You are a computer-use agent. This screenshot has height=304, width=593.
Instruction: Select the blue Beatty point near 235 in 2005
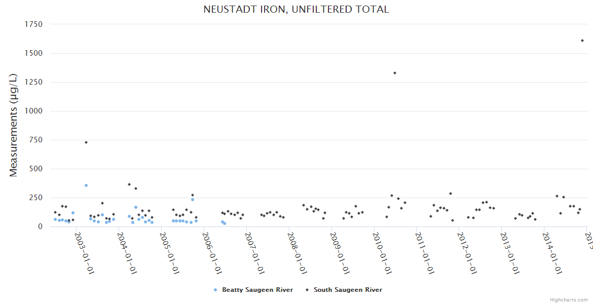(193, 200)
